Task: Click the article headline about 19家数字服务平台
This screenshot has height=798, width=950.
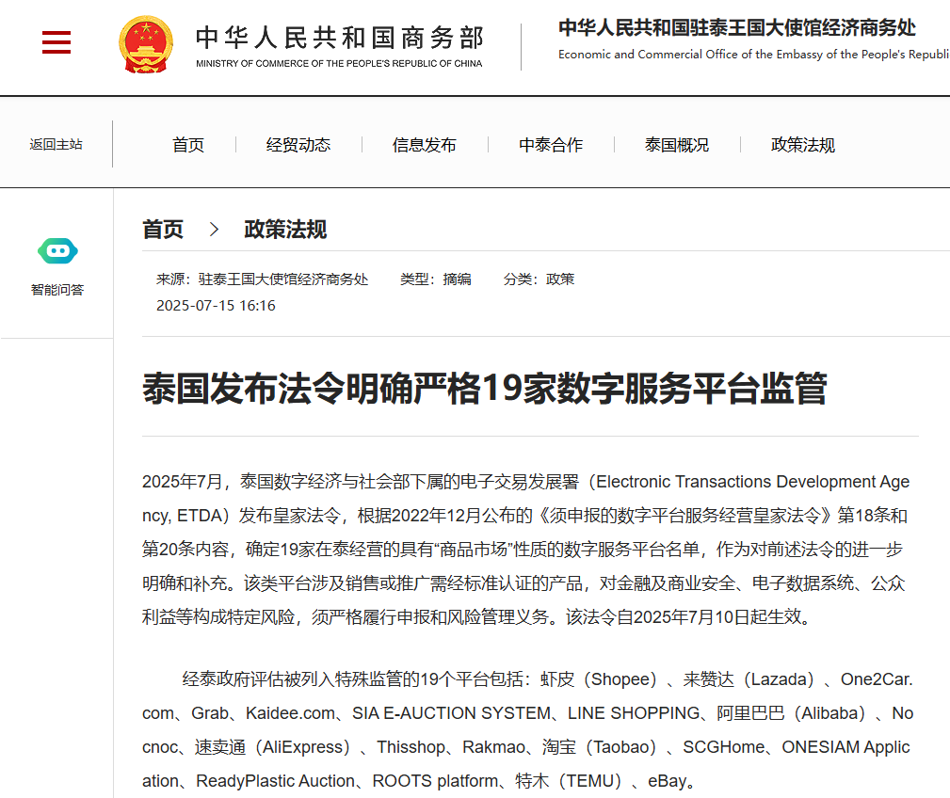Action: [x=485, y=388]
